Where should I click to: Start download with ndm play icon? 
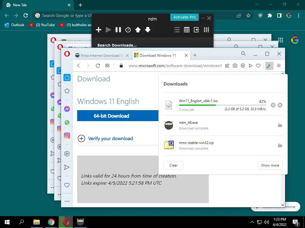click(108, 30)
